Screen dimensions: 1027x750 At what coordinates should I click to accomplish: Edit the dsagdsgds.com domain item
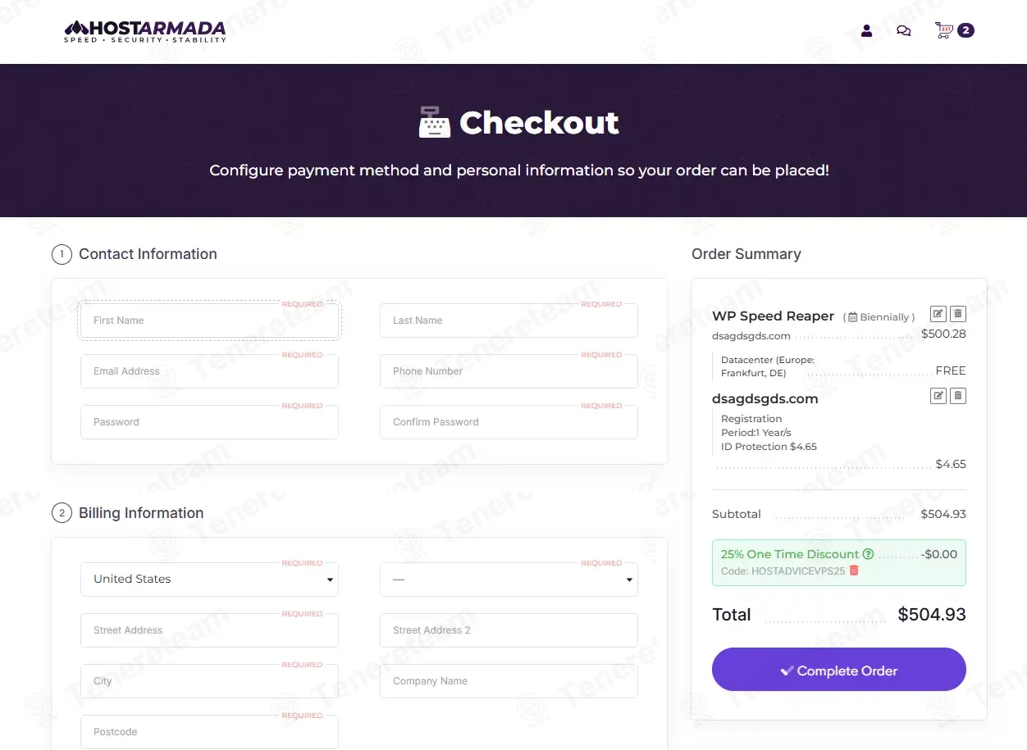pyautogui.click(x=938, y=396)
